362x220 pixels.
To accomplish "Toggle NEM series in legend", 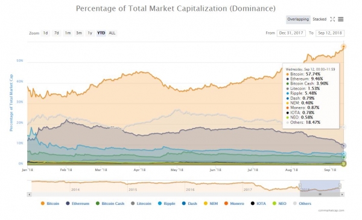I will tap(211, 204).
